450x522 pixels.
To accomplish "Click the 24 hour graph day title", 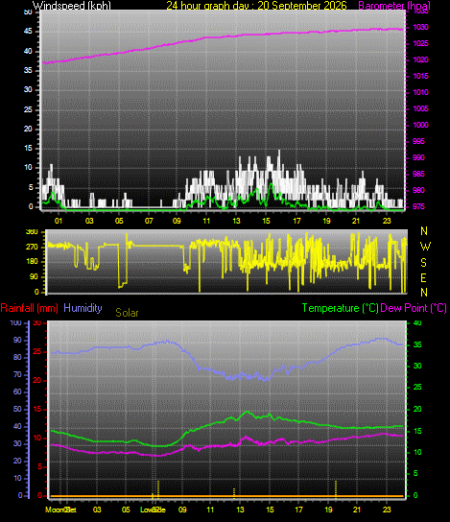I will (256, 6).
